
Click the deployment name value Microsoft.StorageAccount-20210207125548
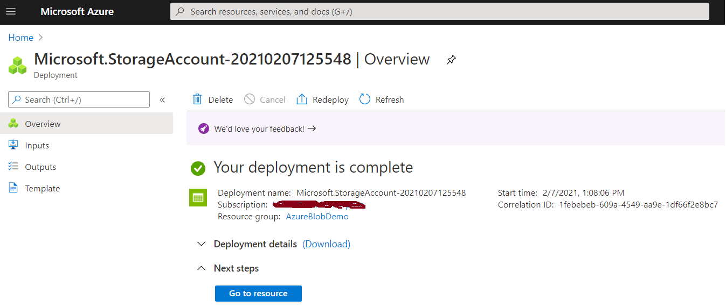coord(381,192)
